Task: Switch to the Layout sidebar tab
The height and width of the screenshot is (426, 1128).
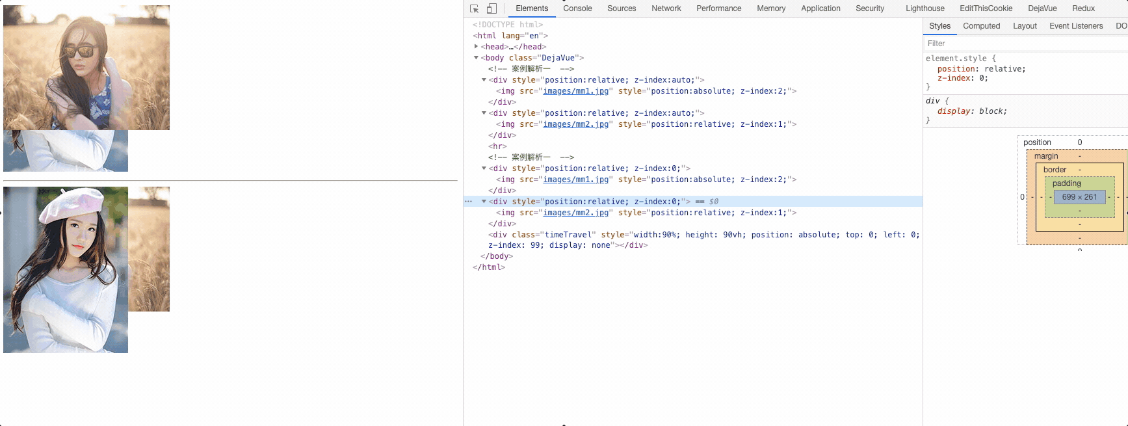Action: coord(1025,26)
